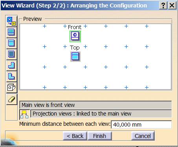Click the grid marker right of Front label
Image resolution: width=178 pixels, height=147 pixels.
coord(85,26)
